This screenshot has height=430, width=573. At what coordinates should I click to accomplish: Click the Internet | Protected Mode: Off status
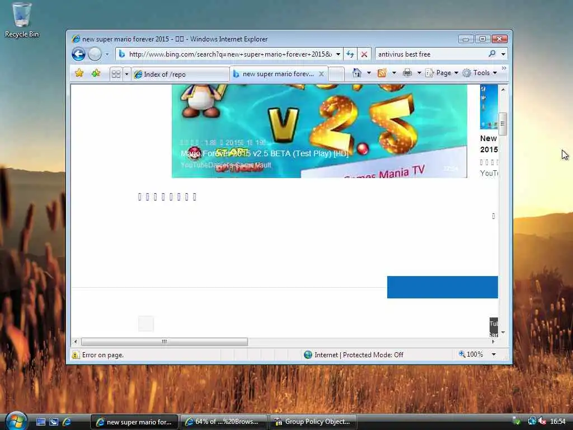tap(354, 354)
